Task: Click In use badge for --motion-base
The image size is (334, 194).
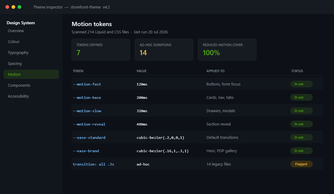Action: pyautogui.click(x=302, y=97)
